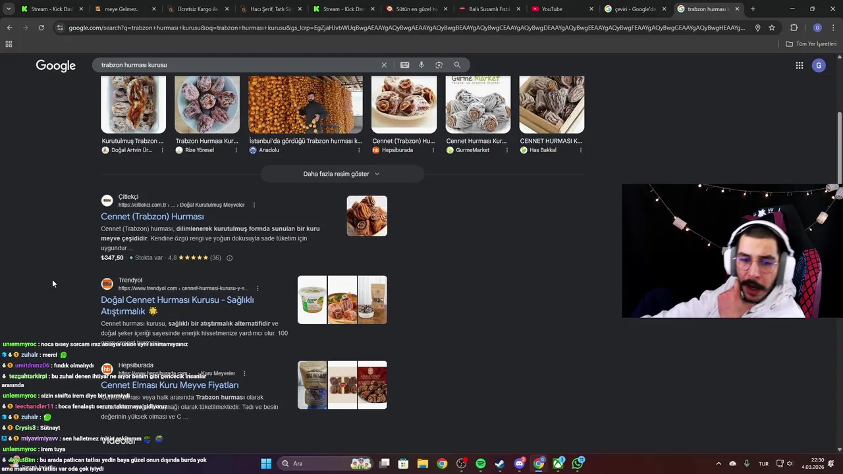
Task: Click the taskbar Ara search box
Action: pos(326,463)
